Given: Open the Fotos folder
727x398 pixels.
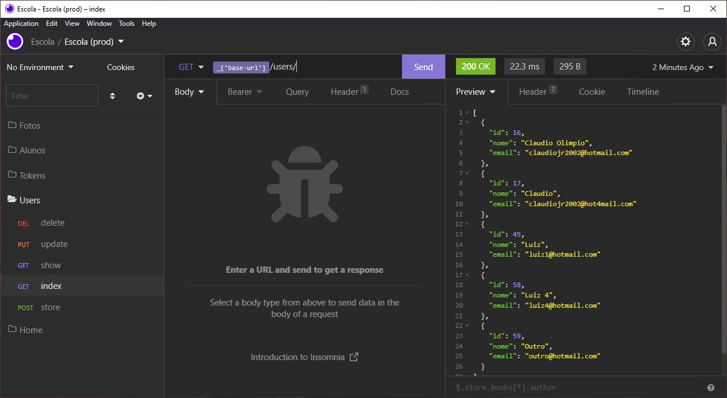Looking at the screenshot, I should tap(82, 125).
